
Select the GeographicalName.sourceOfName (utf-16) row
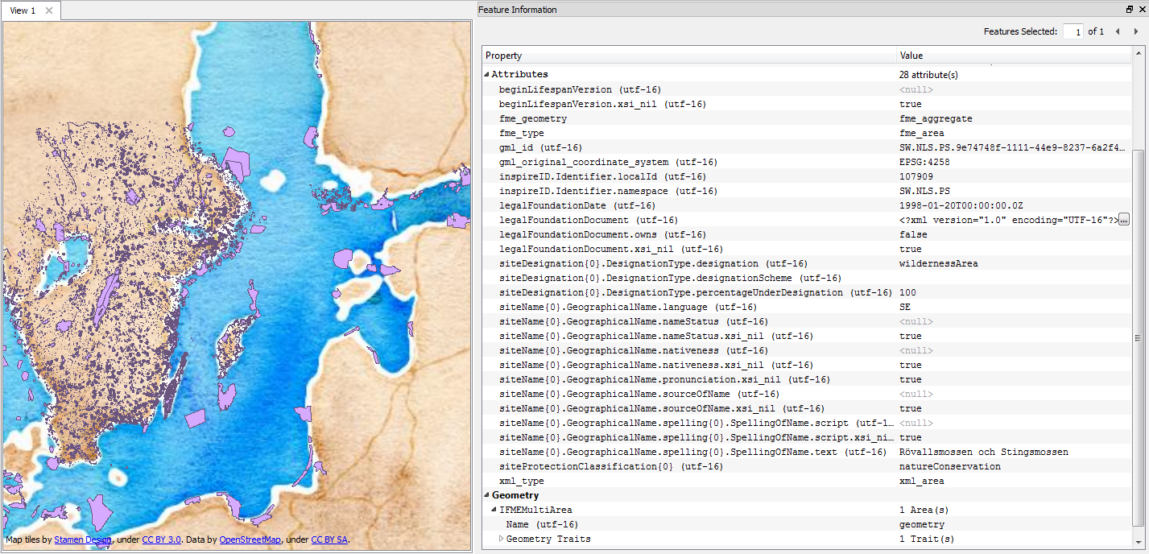pyautogui.click(x=807, y=394)
